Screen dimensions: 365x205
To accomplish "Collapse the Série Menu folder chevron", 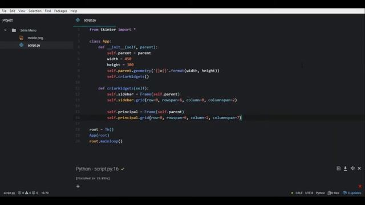I will 5,30.
